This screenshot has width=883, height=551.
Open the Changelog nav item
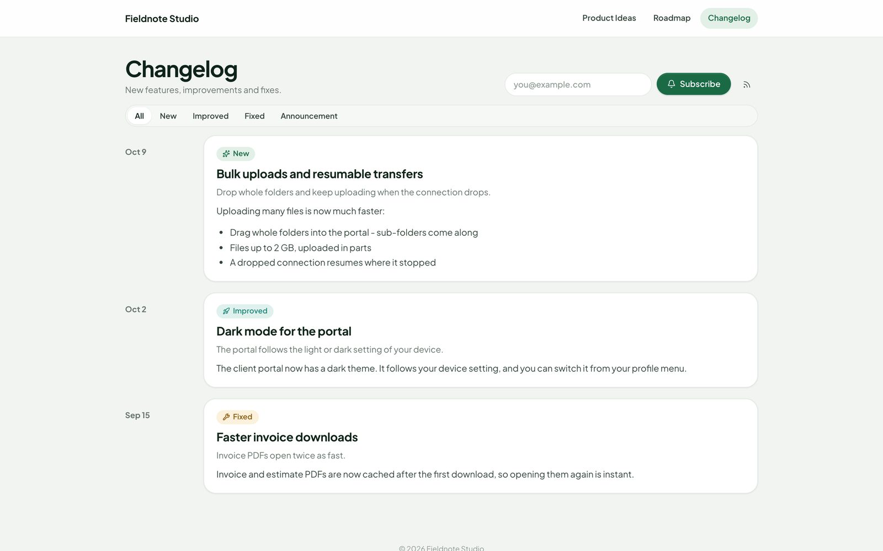tap(729, 18)
